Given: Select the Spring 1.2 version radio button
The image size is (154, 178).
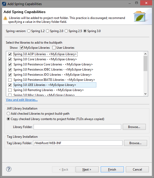Looking at the screenshot, I should pyautogui.click(x=29, y=31).
